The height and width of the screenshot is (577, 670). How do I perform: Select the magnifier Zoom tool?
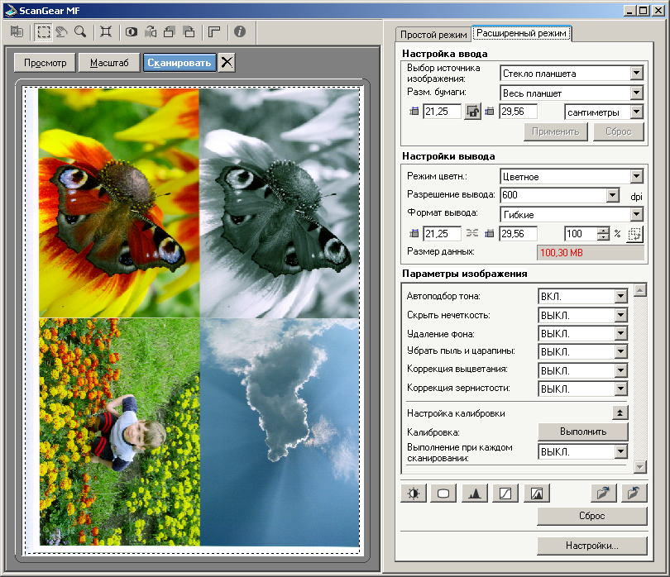coord(80,31)
